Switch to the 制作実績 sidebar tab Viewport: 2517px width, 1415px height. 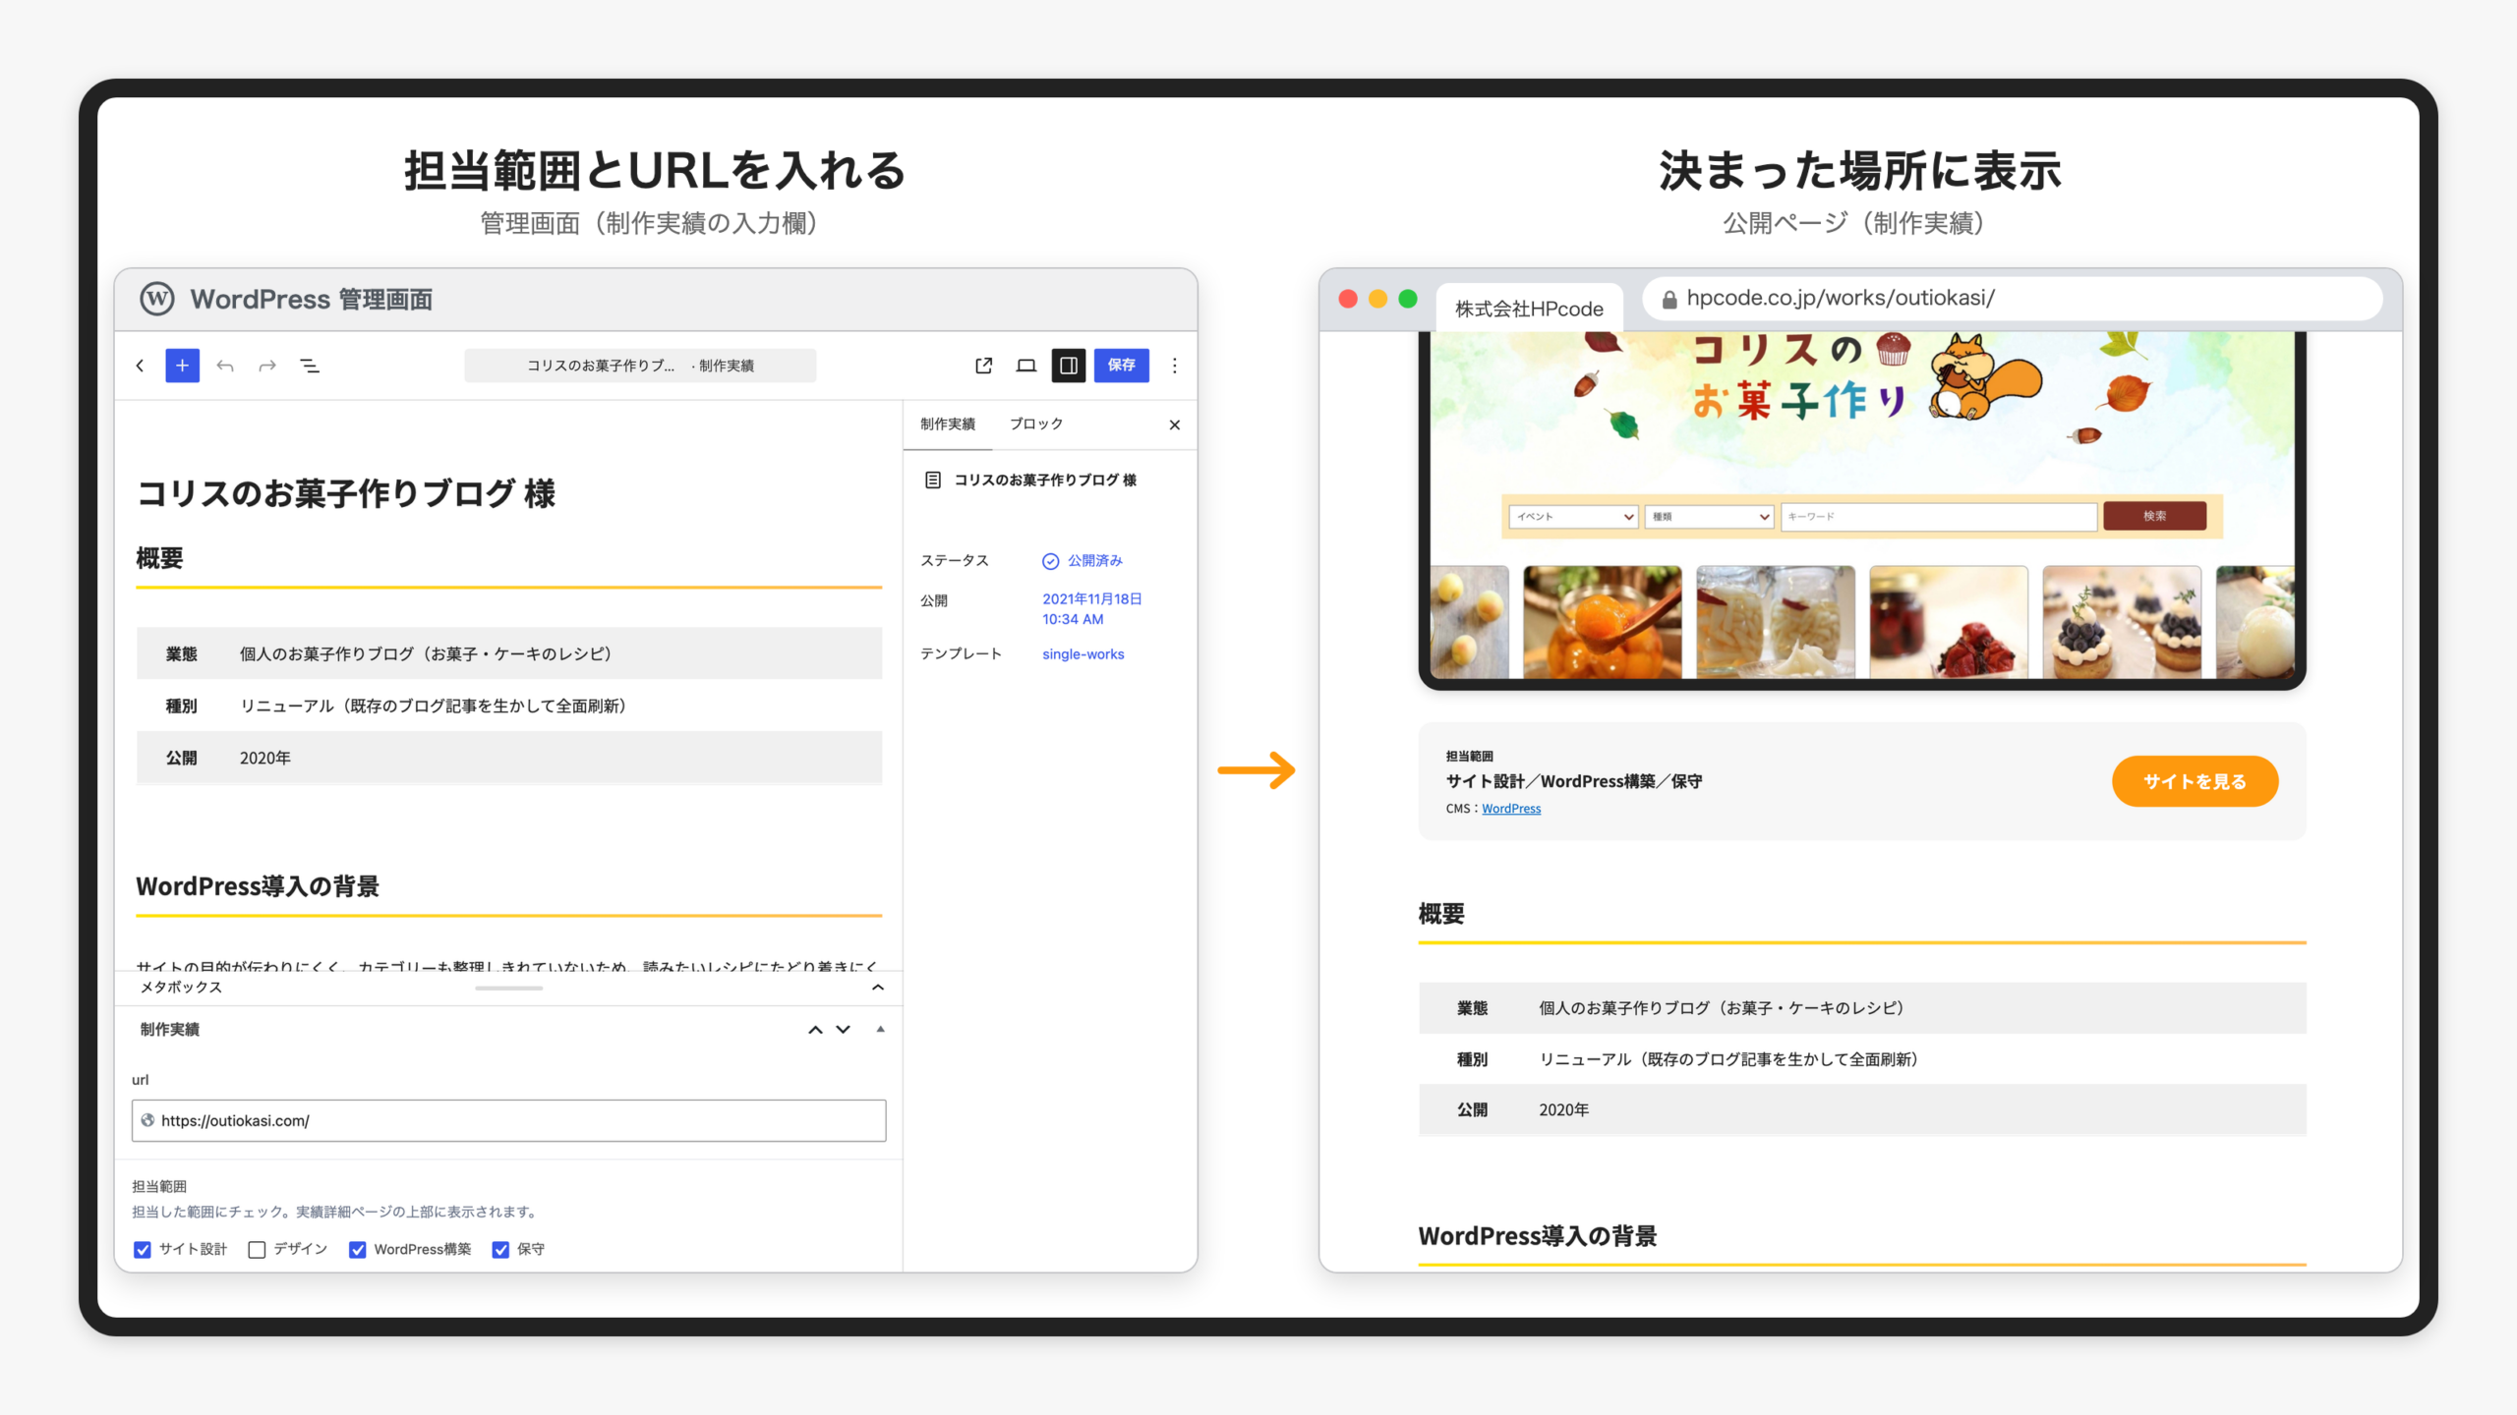tap(948, 424)
